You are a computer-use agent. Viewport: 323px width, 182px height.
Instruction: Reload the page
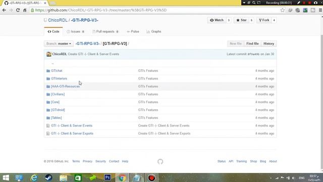coord(18,10)
